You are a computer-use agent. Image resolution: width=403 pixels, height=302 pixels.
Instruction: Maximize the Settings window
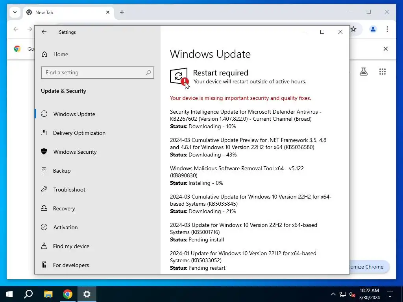point(322,32)
